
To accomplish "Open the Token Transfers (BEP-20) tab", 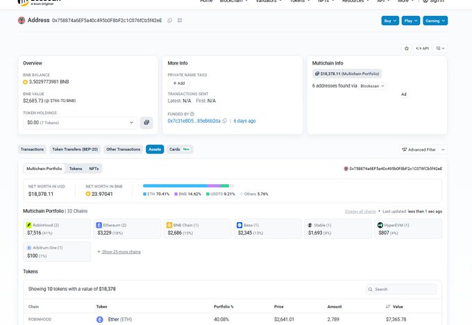I will point(75,149).
